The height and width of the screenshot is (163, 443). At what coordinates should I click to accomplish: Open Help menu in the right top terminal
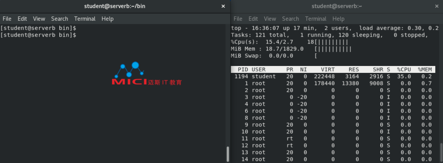338,19
